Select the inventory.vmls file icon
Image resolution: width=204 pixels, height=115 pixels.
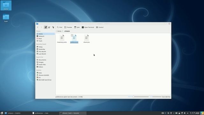pyautogui.click(x=62, y=38)
